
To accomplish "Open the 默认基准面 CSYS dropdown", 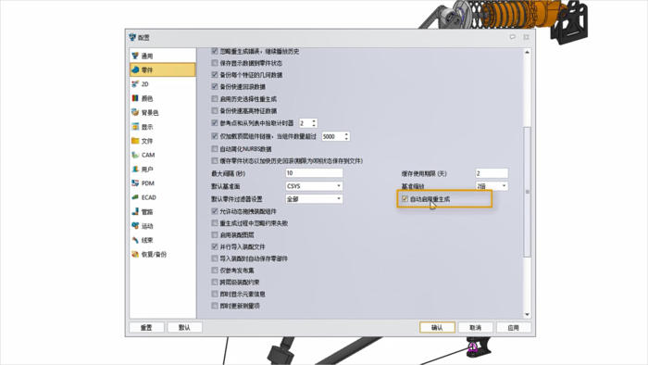I will 314,186.
